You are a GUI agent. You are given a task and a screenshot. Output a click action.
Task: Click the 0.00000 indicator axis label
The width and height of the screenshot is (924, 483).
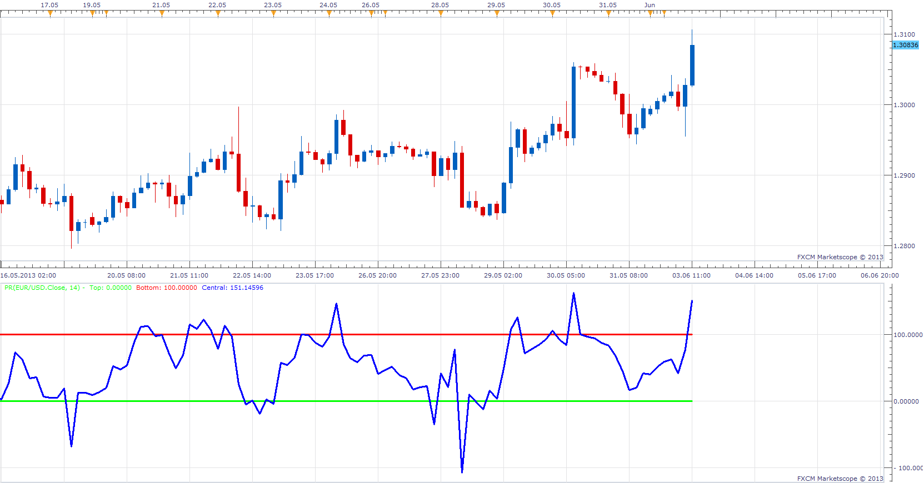coord(906,401)
